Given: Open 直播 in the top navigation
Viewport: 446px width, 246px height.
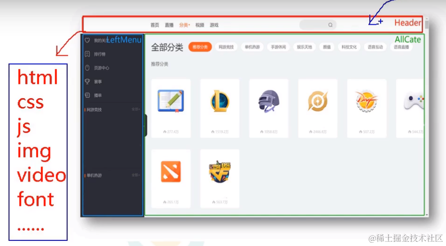Looking at the screenshot, I should (x=169, y=25).
